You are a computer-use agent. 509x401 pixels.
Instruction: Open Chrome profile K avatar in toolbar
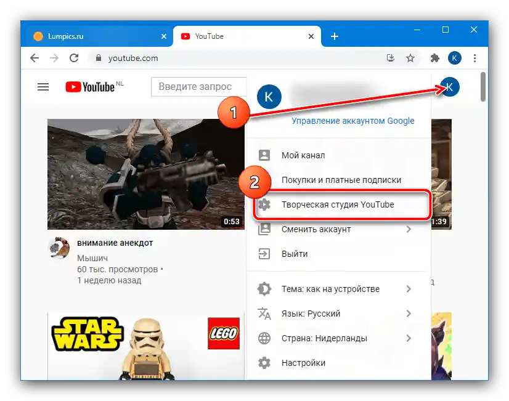tap(455, 58)
